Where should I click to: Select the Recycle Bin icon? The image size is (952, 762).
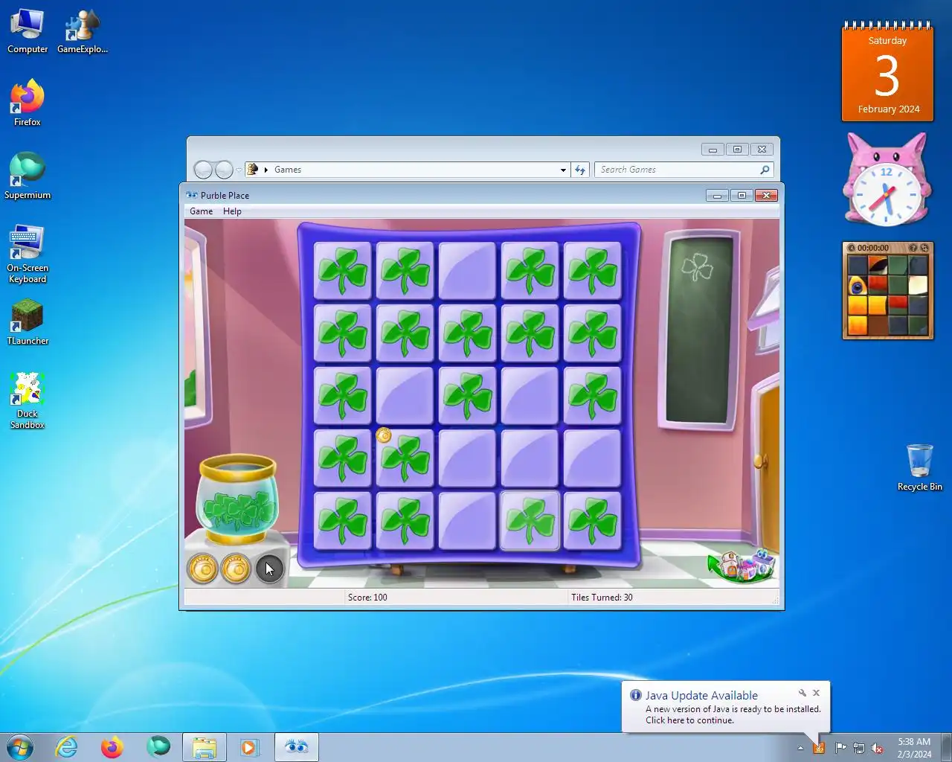(920, 467)
